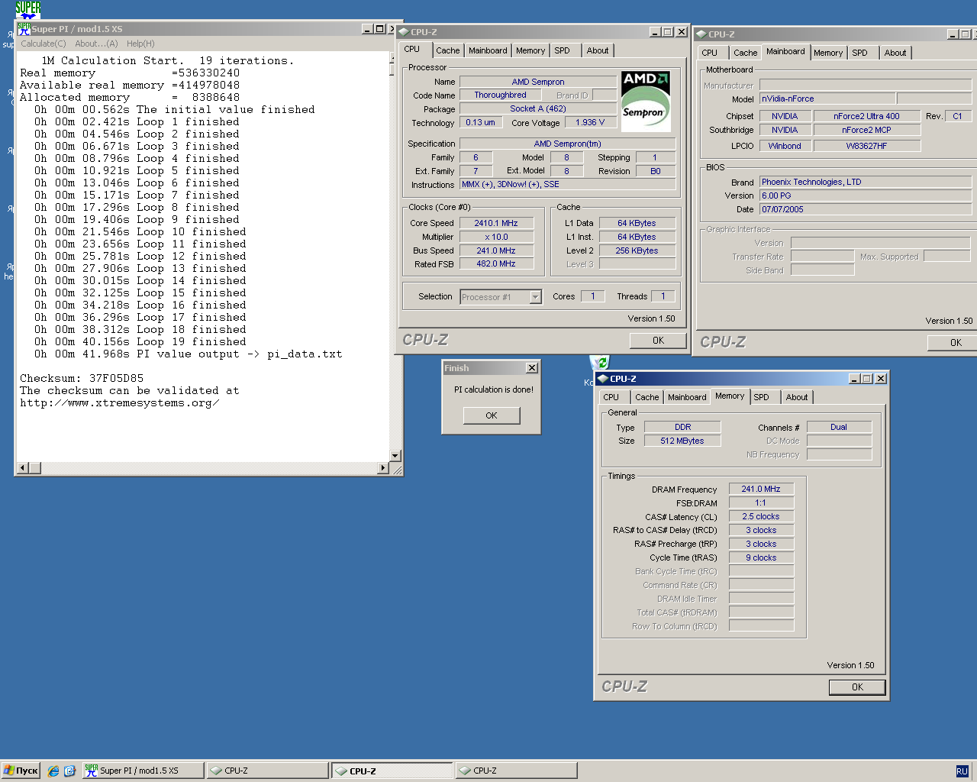Click http://www.xtremesystems.org/ text in Super PI

(x=119, y=402)
